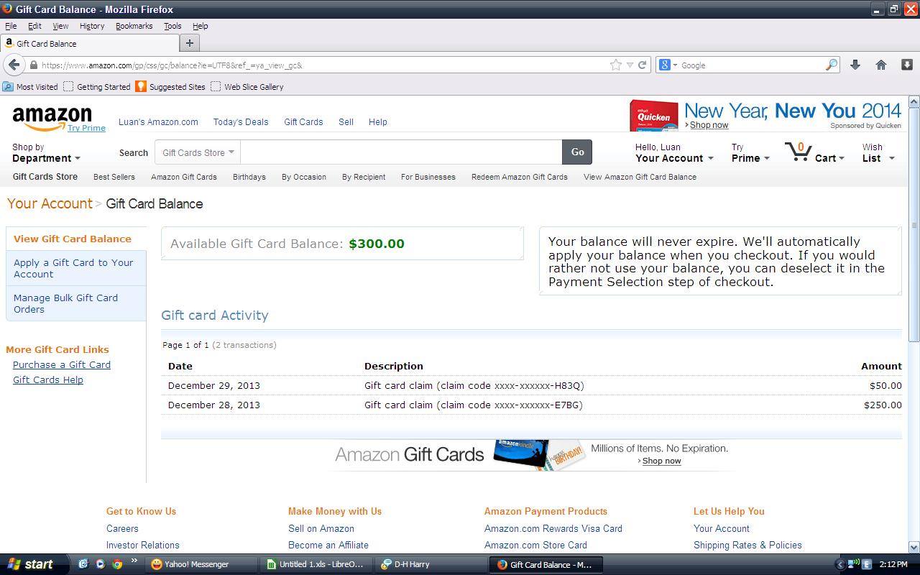This screenshot has height=575, width=920.
Task: Click into the Google search box
Action: (751, 65)
